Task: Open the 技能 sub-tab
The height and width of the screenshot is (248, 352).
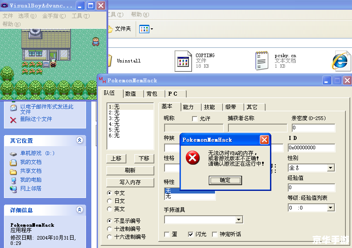Action: [x=212, y=107]
